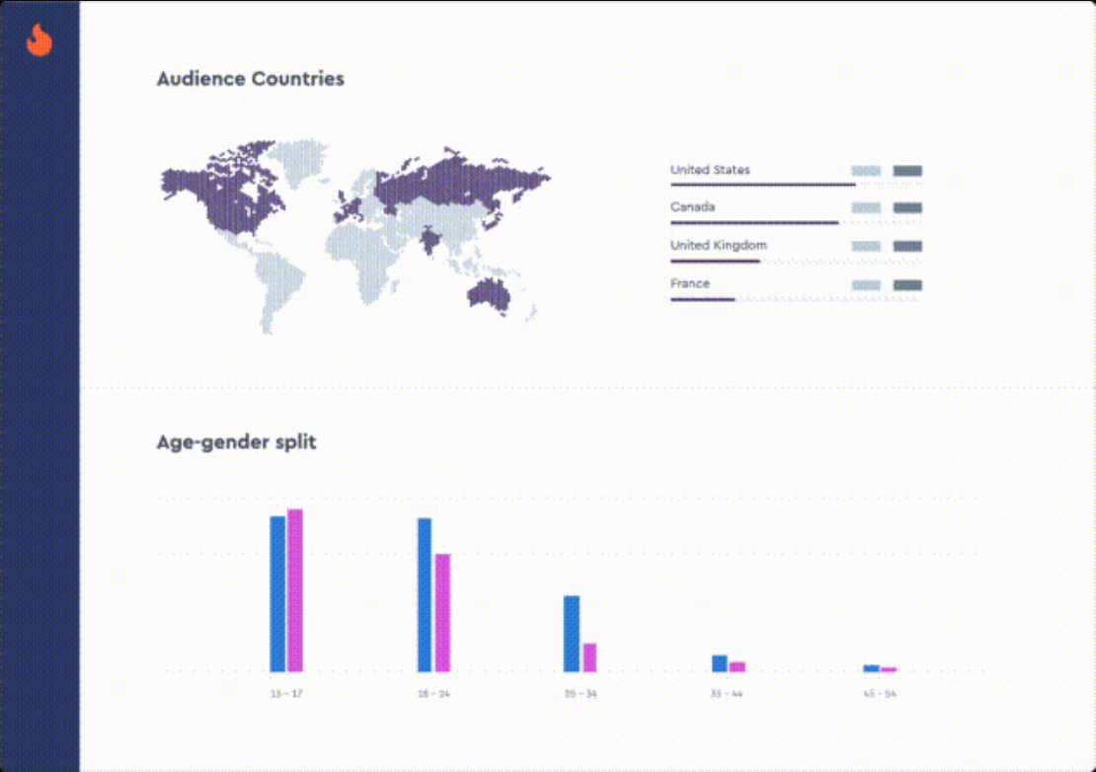Open details for the Canada row
The image size is (1096, 772).
tap(691, 206)
